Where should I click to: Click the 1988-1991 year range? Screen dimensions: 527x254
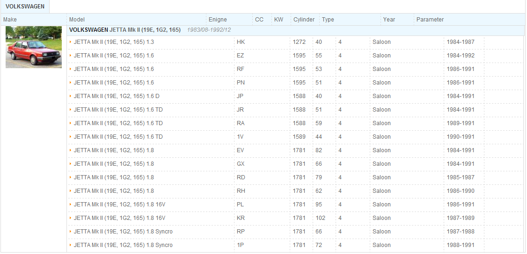461,245
